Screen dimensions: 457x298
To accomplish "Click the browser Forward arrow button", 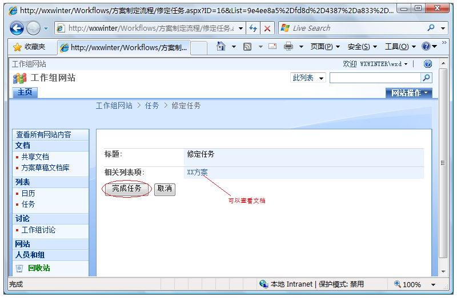I will point(33,28).
